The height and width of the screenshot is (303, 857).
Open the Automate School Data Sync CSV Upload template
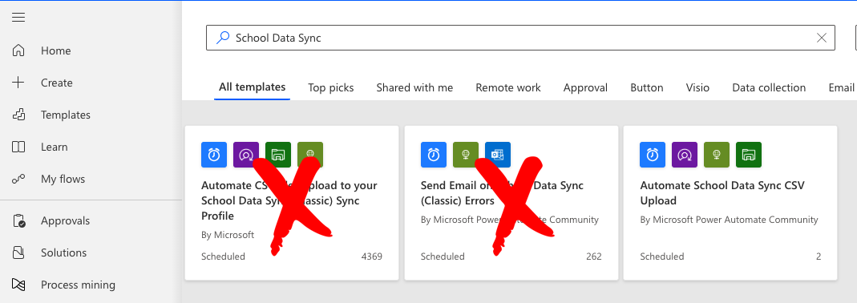click(730, 203)
